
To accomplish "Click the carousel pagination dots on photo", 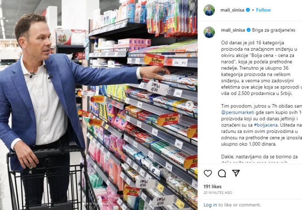I will [91, 203].
